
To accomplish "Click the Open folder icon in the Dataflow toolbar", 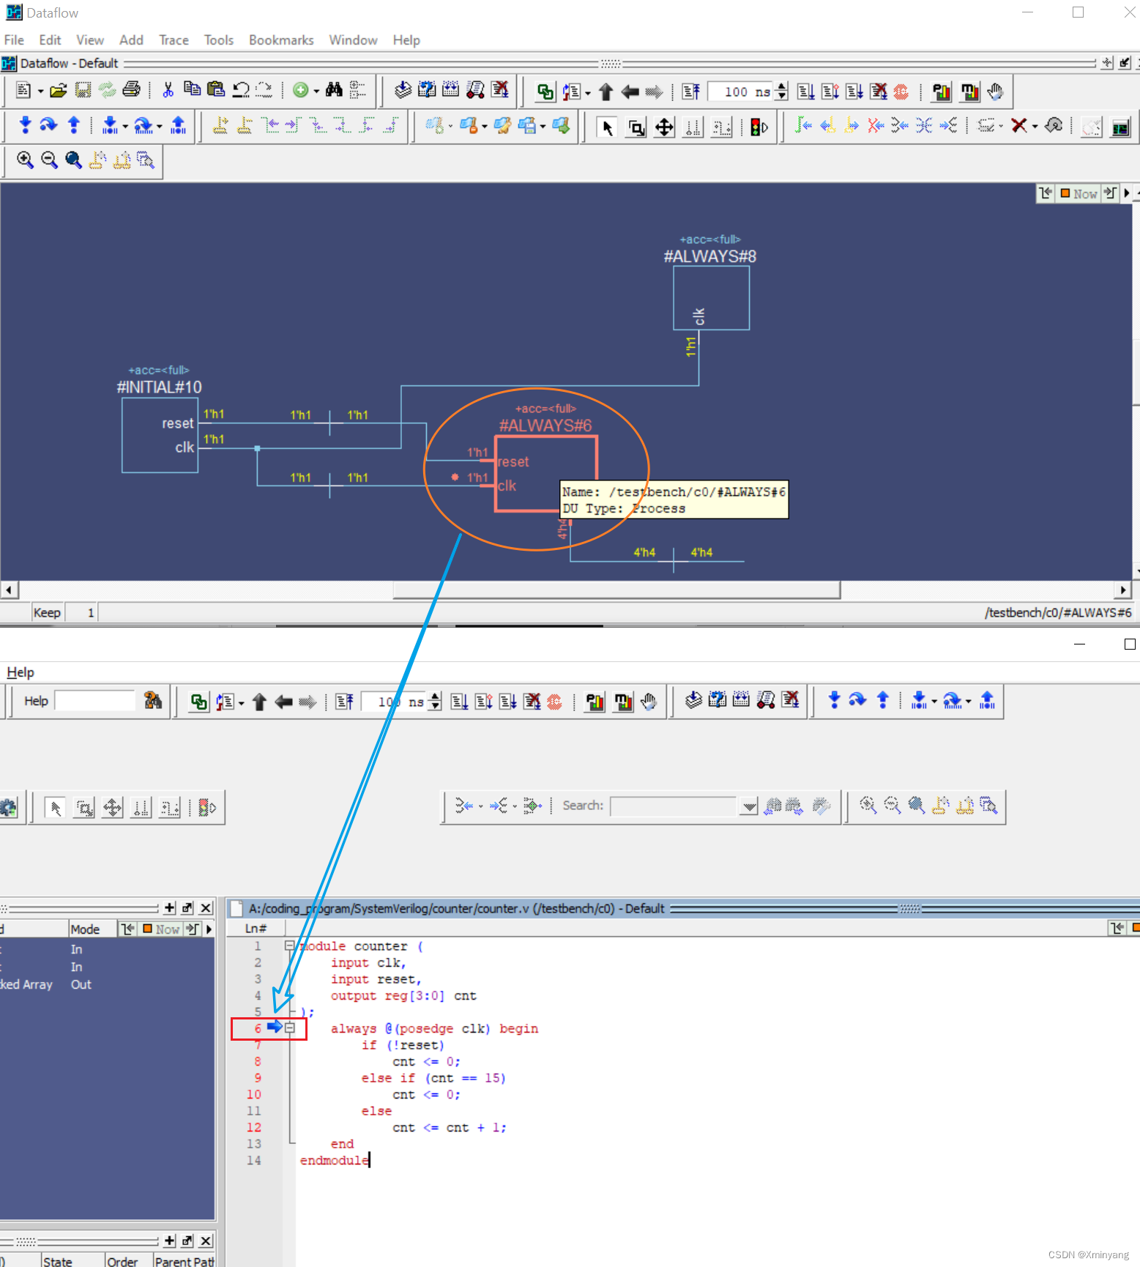I will 59,91.
